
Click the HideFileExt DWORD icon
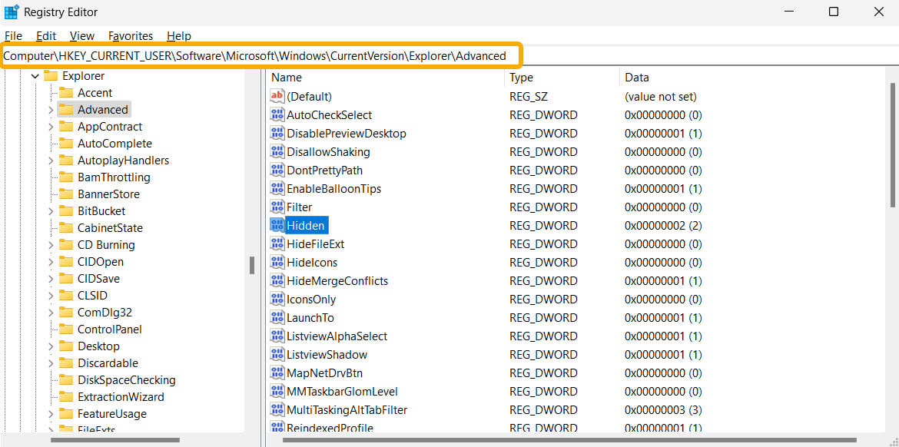(x=277, y=243)
